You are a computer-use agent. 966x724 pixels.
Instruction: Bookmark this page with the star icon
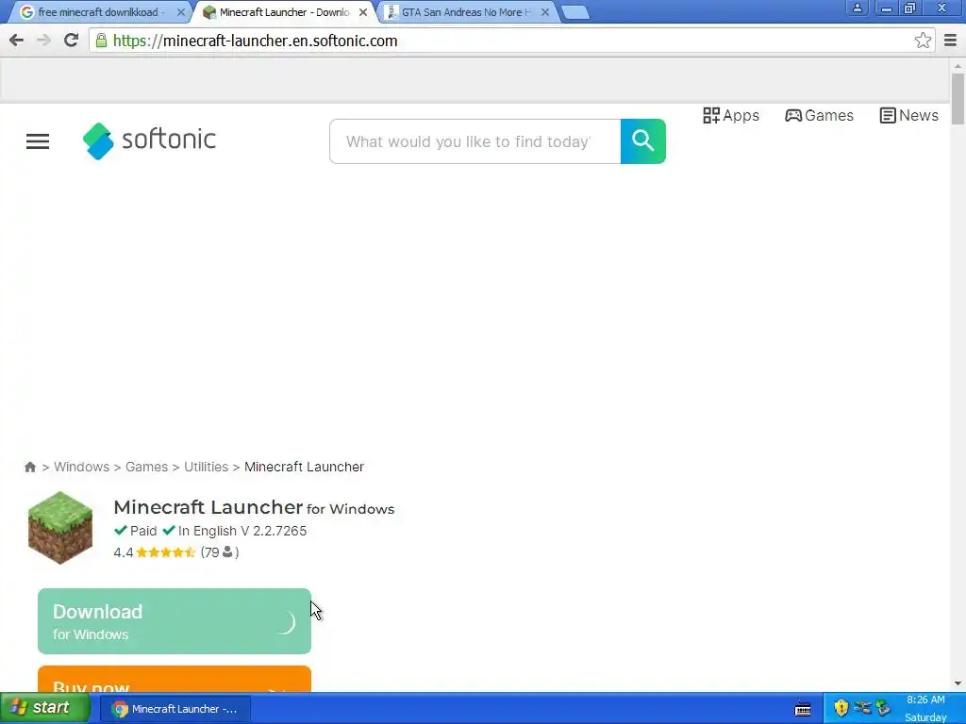click(923, 41)
